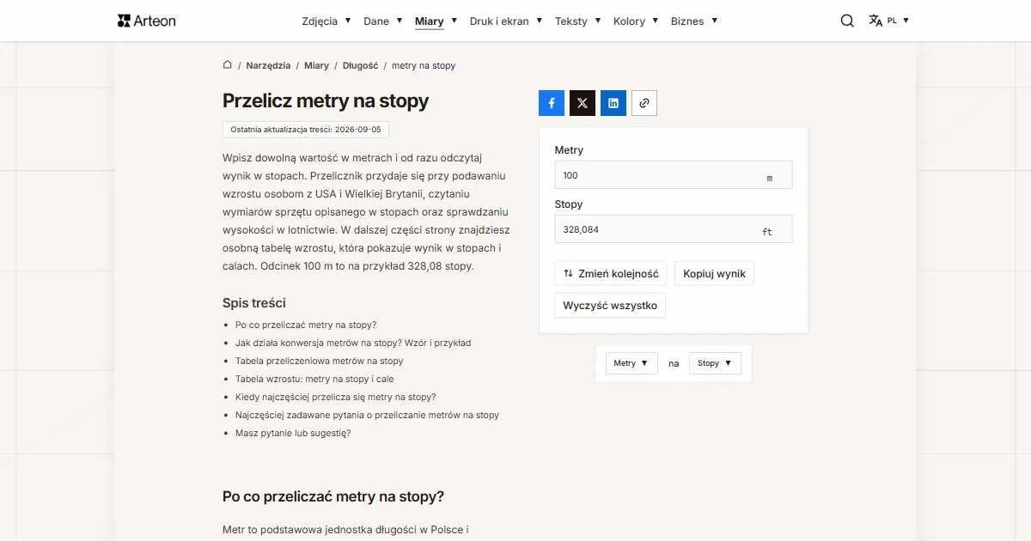Expand the Kolory menu

(x=636, y=21)
